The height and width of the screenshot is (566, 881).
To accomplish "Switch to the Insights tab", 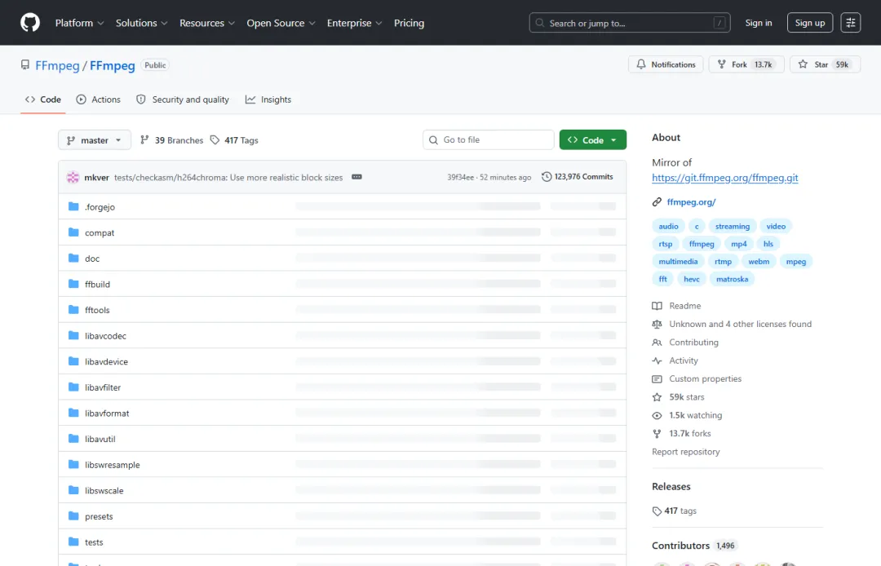I will (268, 99).
